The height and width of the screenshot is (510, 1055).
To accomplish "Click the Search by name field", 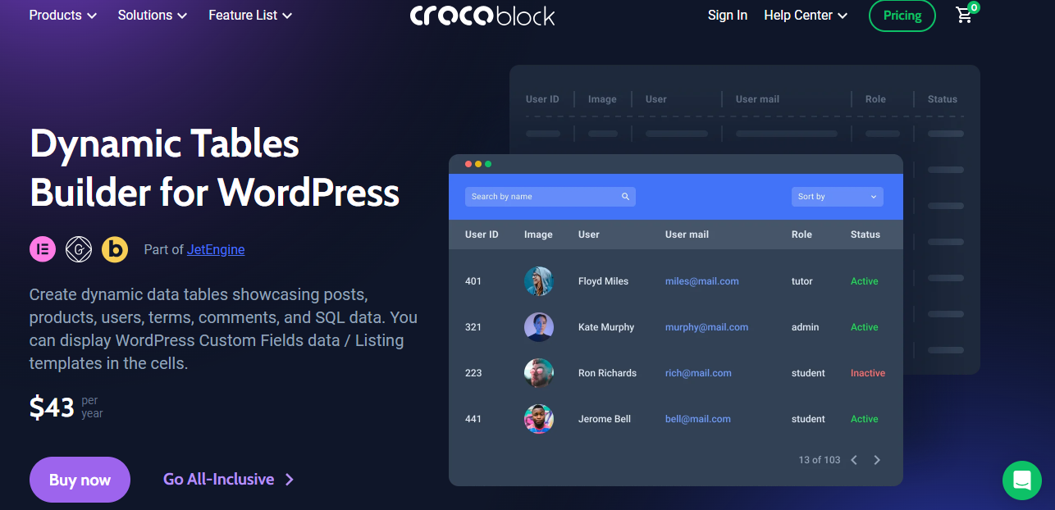I will tap(541, 197).
